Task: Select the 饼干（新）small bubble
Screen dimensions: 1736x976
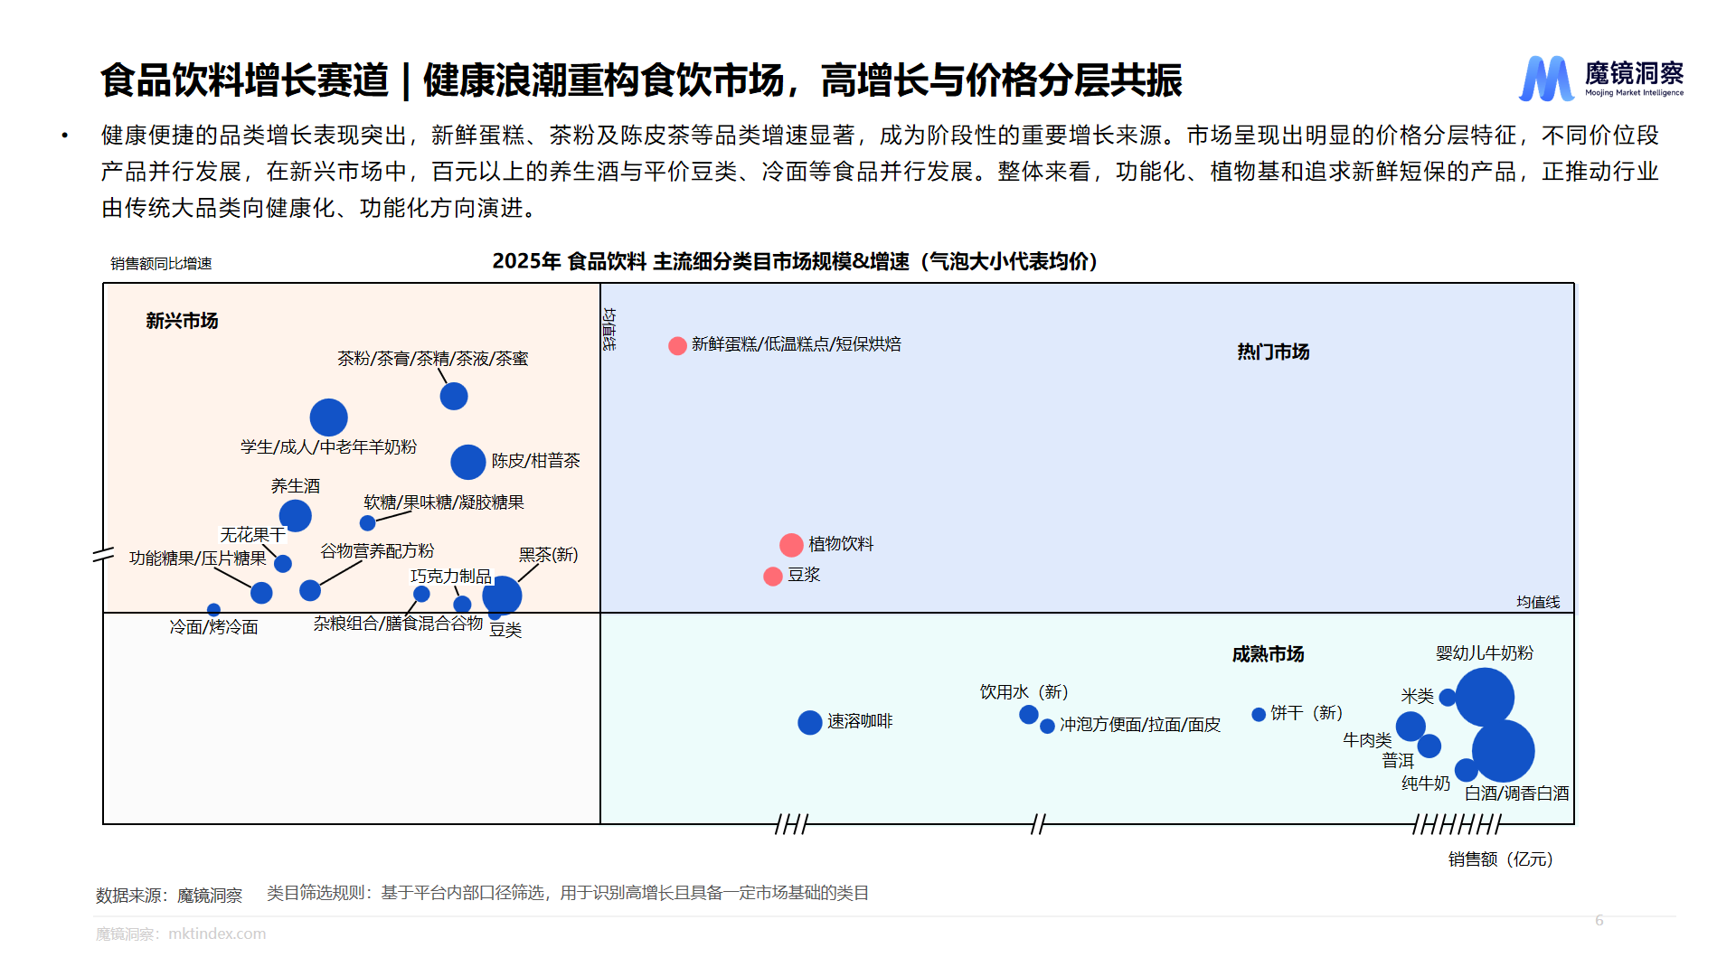Action: tap(1259, 715)
